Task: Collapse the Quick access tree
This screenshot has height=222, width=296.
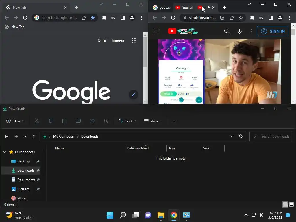Action: 5,152
